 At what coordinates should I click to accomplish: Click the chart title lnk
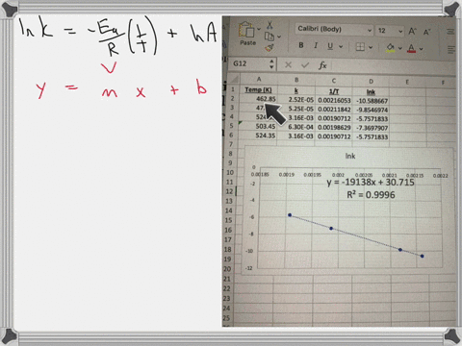click(x=350, y=156)
